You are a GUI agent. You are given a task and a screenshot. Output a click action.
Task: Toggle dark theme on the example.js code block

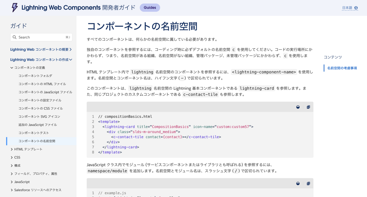click(298, 184)
